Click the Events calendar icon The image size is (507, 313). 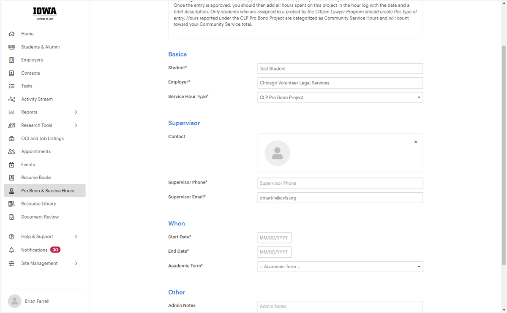(x=11, y=165)
